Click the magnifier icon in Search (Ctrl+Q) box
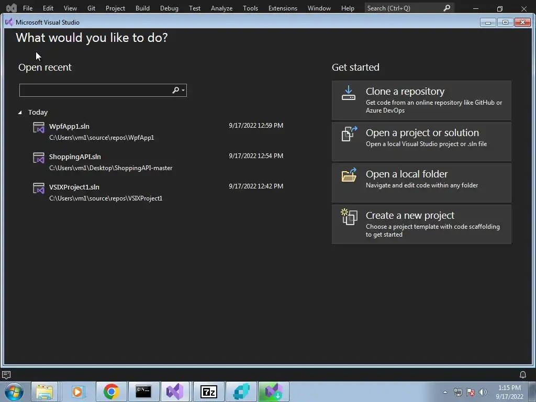 coord(446,8)
